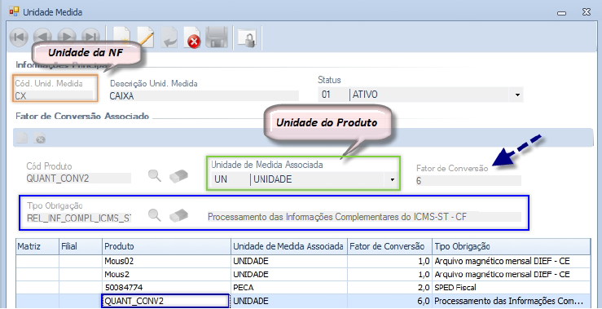
Task: Sort by the Produto column header
Action: pos(166,246)
